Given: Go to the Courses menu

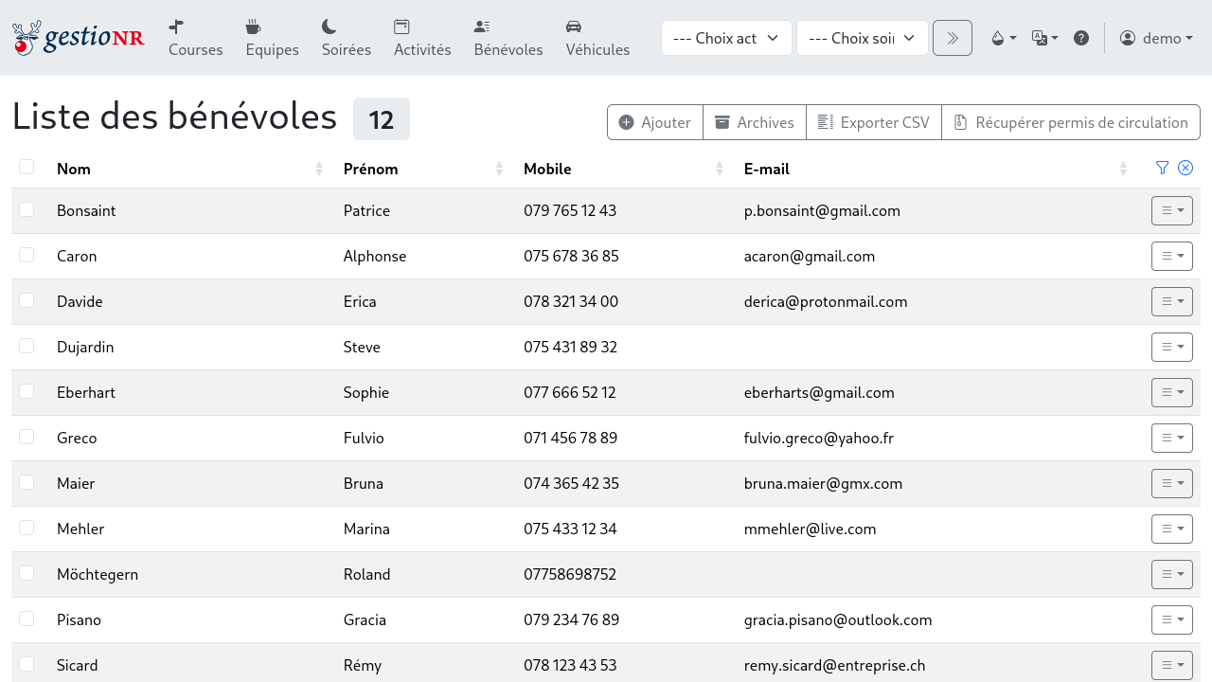Looking at the screenshot, I should (195, 38).
